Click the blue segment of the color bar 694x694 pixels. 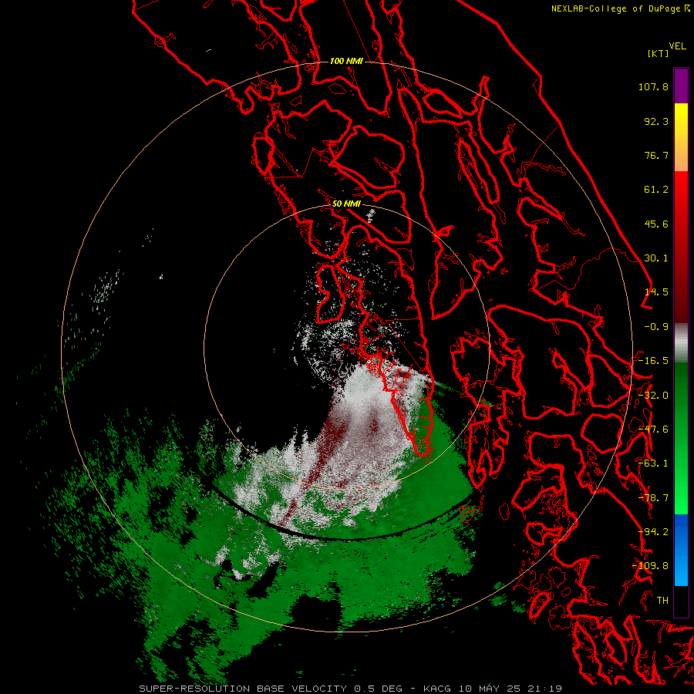click(x=681, y=550)
